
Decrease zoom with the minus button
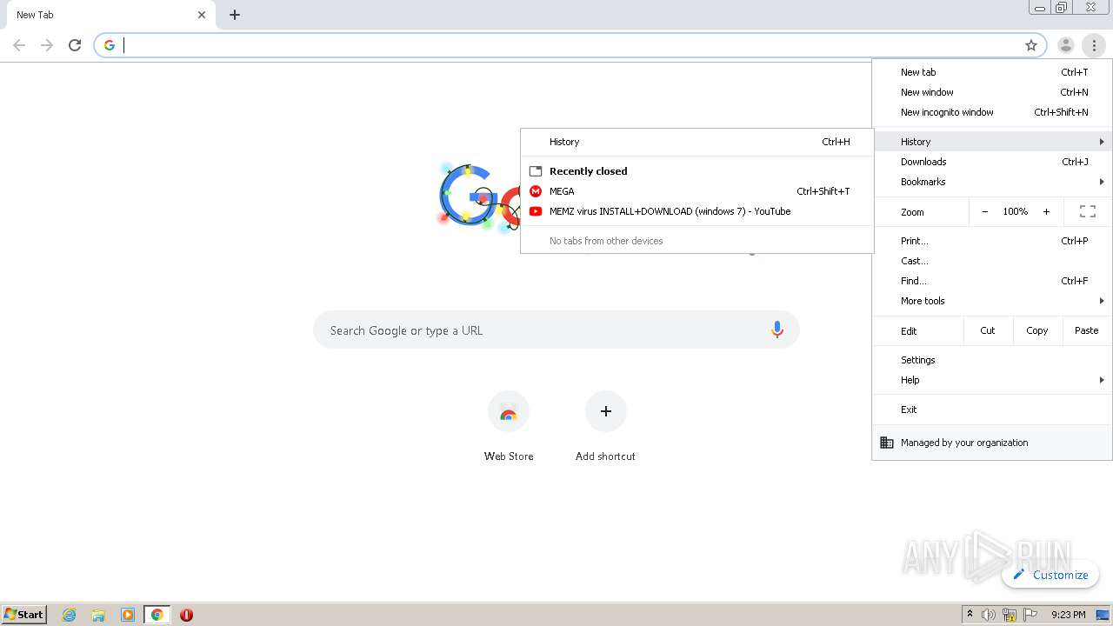(984, 211)
